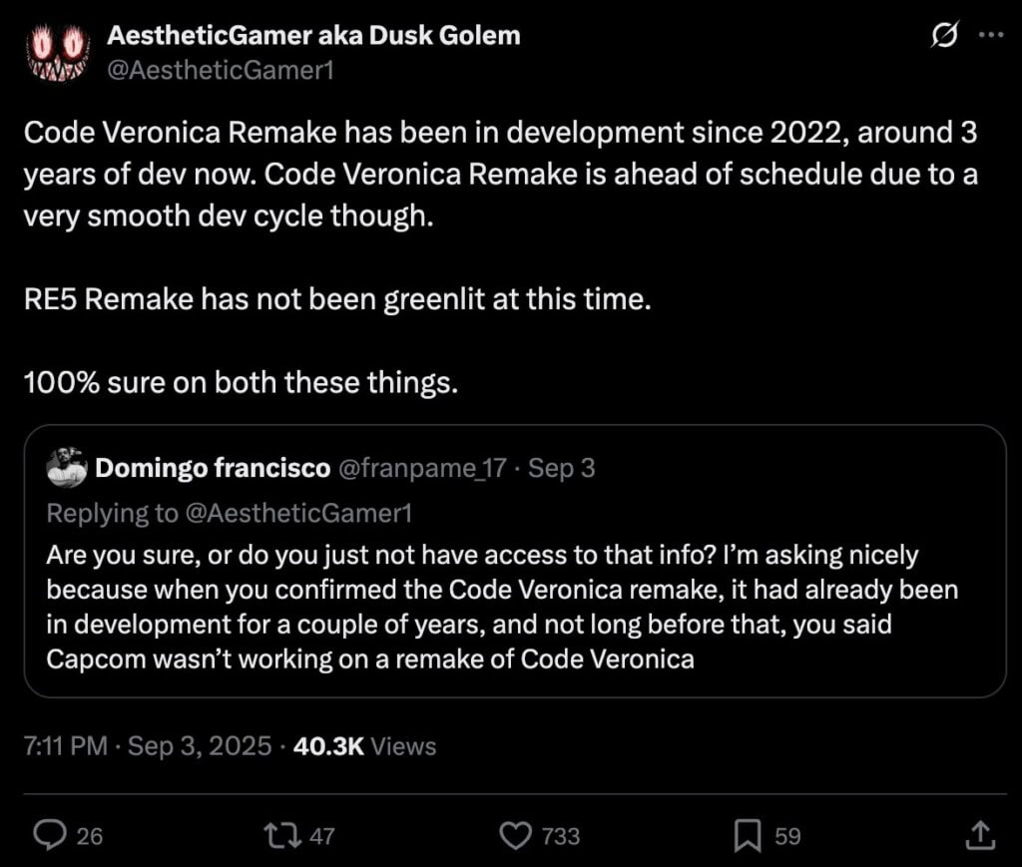Open the Domingo francisco display name
This screenshot has height=867, width=1022.
point(213,468)
